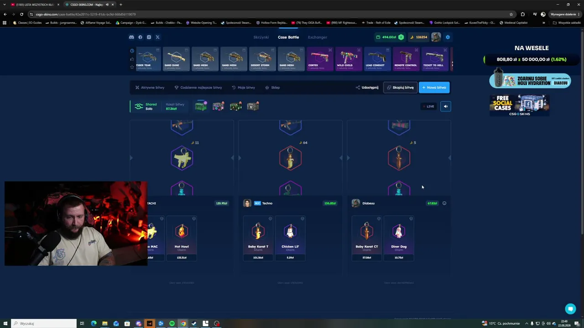Click the Baby Karat T charm card

click(x=258, y=238)
